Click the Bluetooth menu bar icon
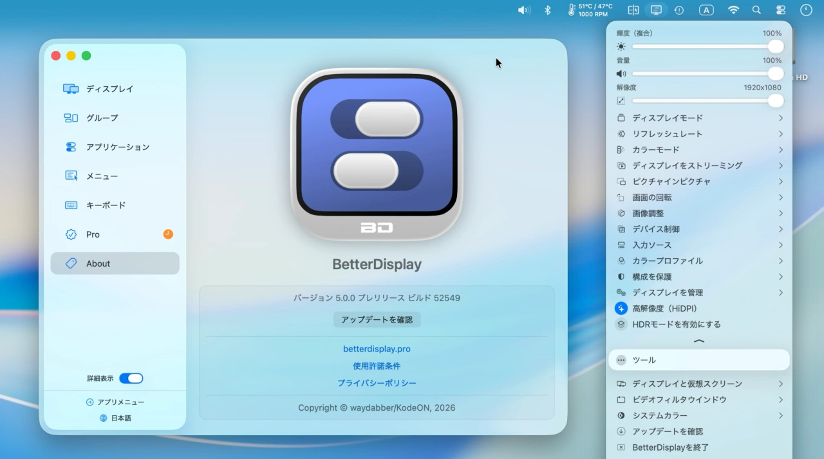 (x=548, y=10)
